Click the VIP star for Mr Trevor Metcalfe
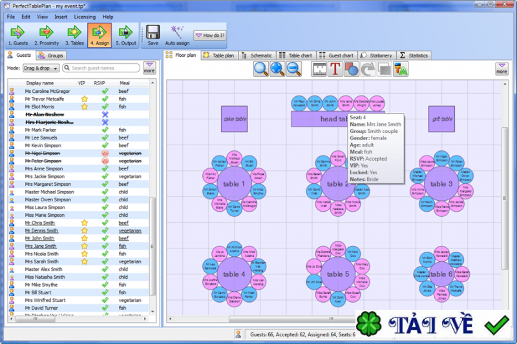517x344 pixels. [x=85, y=99]
